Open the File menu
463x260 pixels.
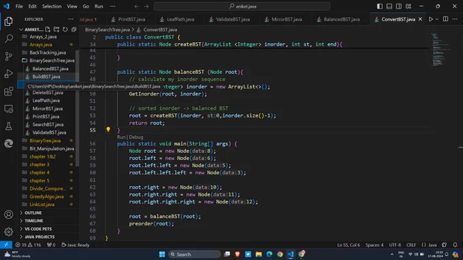point(19,6)
